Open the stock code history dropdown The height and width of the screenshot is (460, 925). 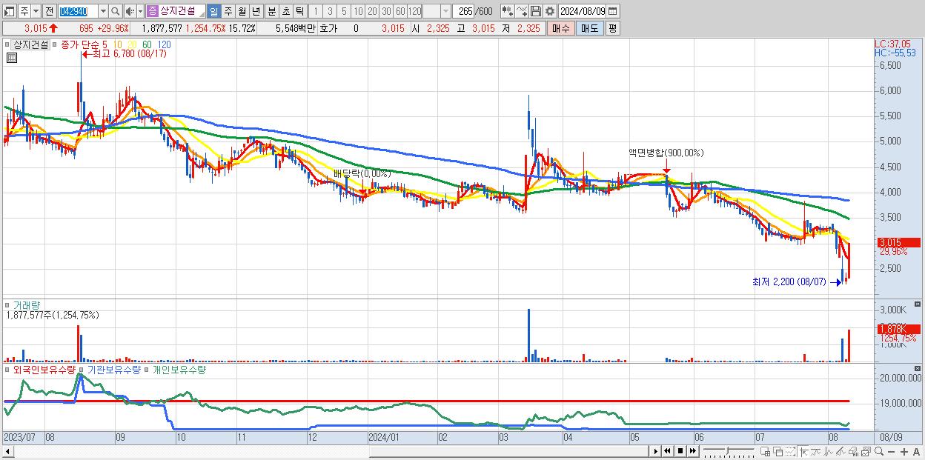click(103, 11)
